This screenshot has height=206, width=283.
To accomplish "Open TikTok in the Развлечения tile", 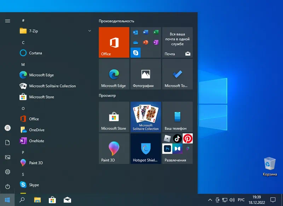I will click(x=178, y=138).
